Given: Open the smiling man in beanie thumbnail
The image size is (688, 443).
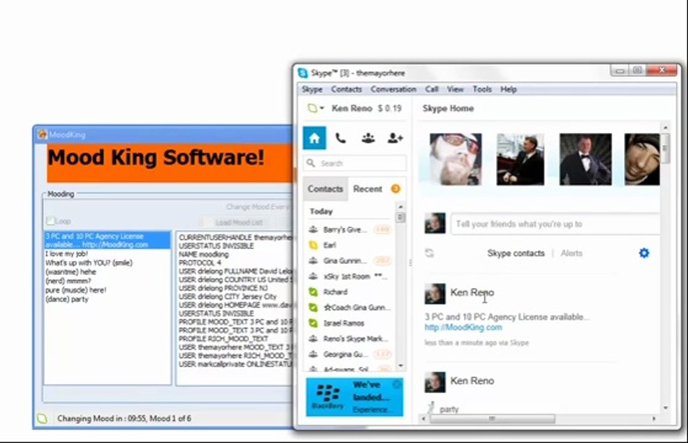Looking at the screenshot, I should (x=642, y=159).
